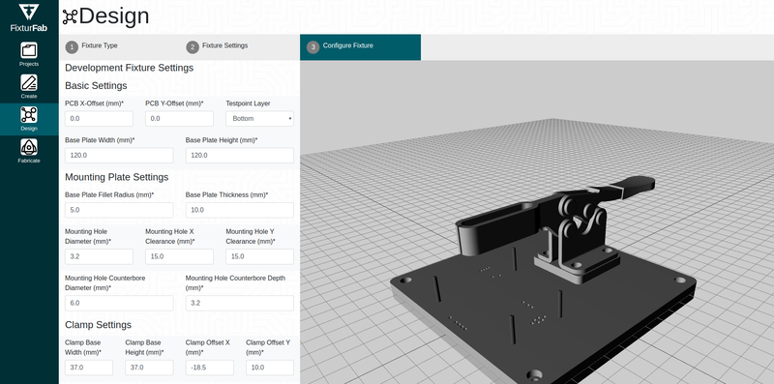Image resolution: width=774 pixels, height=384 pixels.
Task: Click the Clamp Base Width field
Action: [89, 368]
